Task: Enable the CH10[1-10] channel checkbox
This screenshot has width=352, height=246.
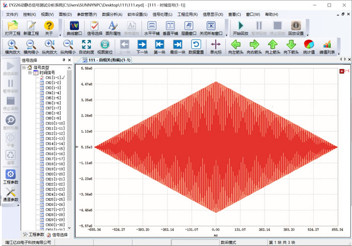Action: 42,124
